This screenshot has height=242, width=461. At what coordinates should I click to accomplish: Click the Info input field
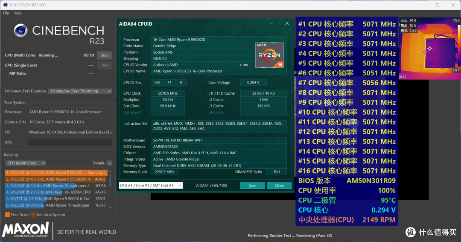pos(70,142)
